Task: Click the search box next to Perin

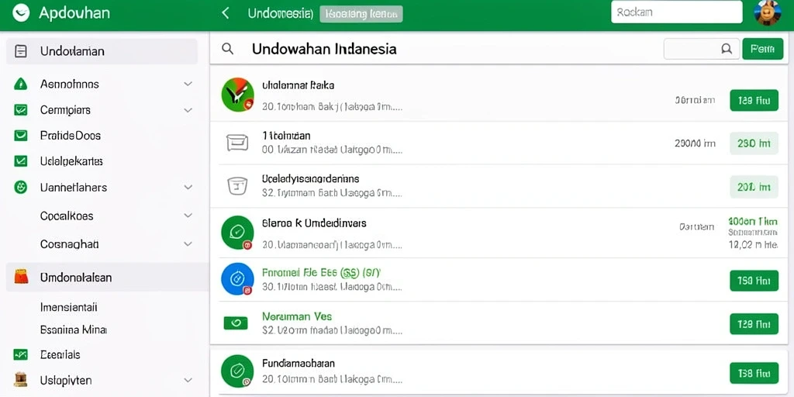Action: [701, 49]
